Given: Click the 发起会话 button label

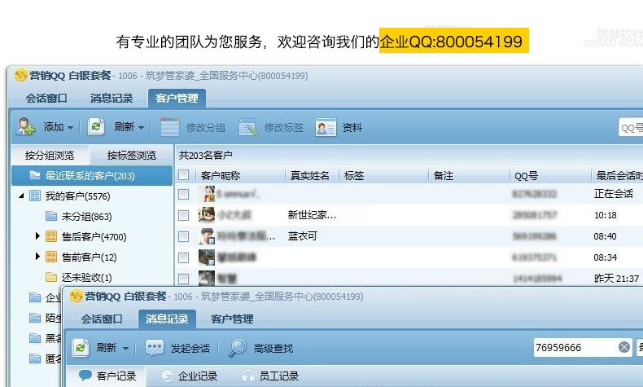Looking at the screenshot, I should pos(190,349).
